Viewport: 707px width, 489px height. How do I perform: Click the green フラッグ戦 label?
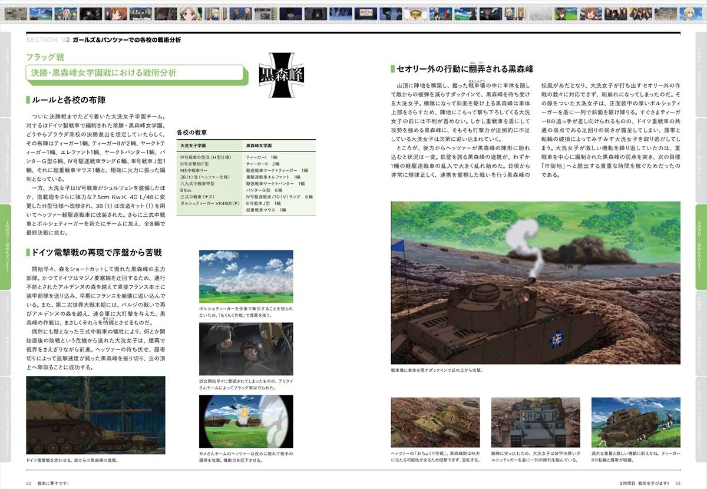click(45, 57)
